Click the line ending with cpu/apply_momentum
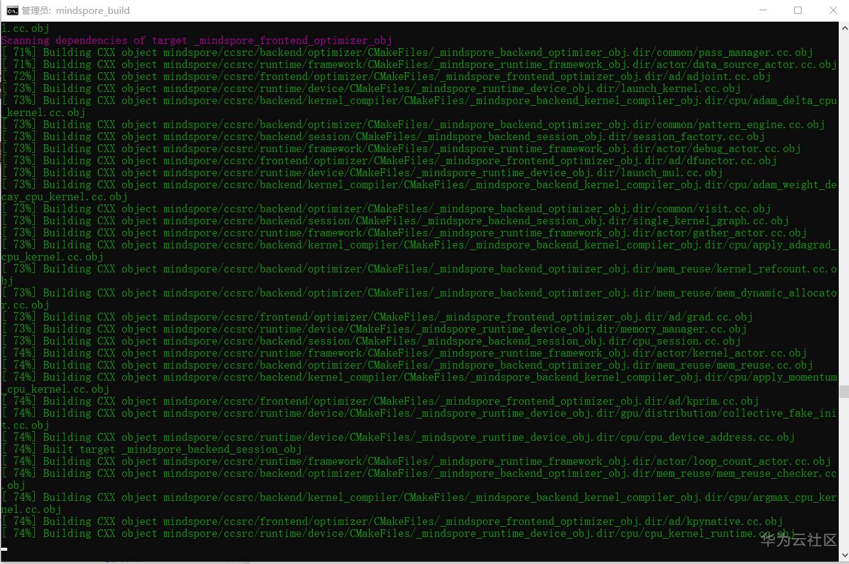 coord(419,377)
